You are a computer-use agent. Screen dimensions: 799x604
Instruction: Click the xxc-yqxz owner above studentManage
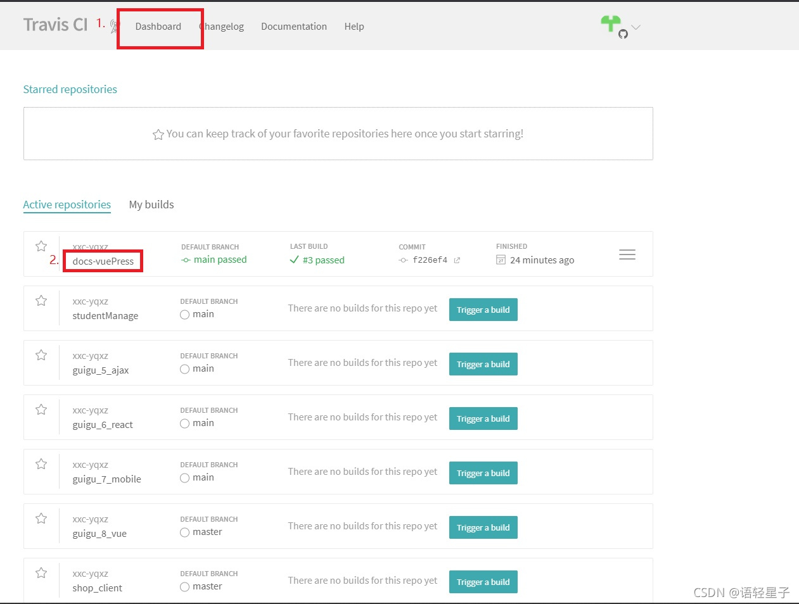[91, 301]
